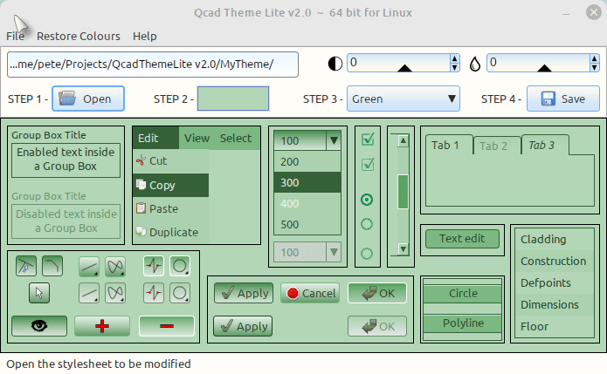607x374 pixels.
Task: Click the Duplicate menu entry icon
Action: point(141,233)
